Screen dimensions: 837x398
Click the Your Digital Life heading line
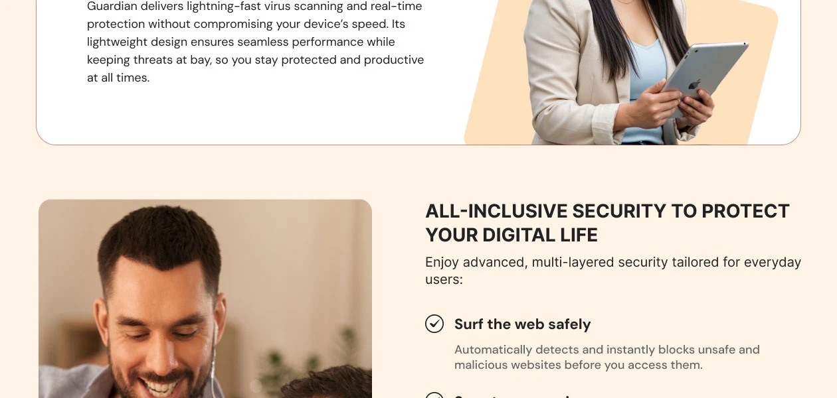click(x=511, y=235)
